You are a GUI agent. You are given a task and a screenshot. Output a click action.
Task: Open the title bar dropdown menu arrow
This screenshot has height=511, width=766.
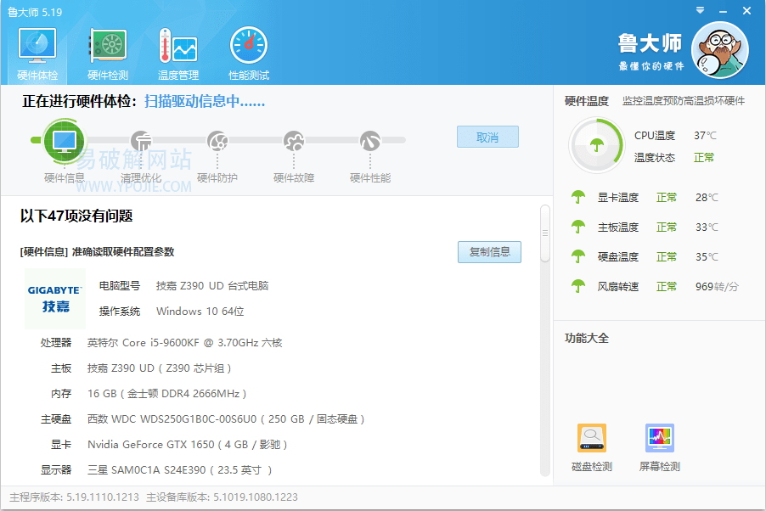(x=699, y=11)
